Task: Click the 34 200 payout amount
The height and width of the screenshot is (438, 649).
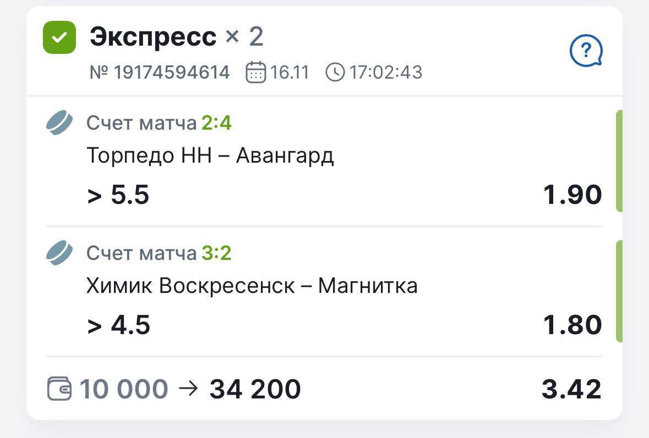Action: pyautogui.click(x=255, y=389)
